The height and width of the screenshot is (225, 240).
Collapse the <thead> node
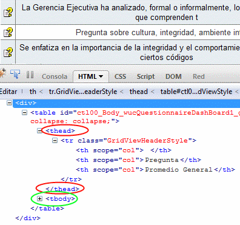click(x=39, y=130)
